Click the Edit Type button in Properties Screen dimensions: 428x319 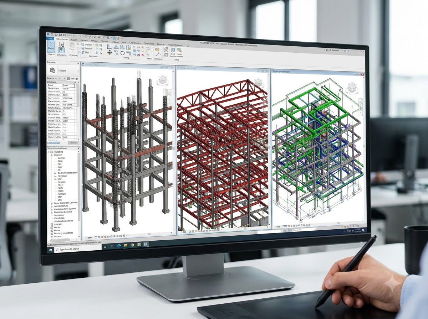click(73, 79)
